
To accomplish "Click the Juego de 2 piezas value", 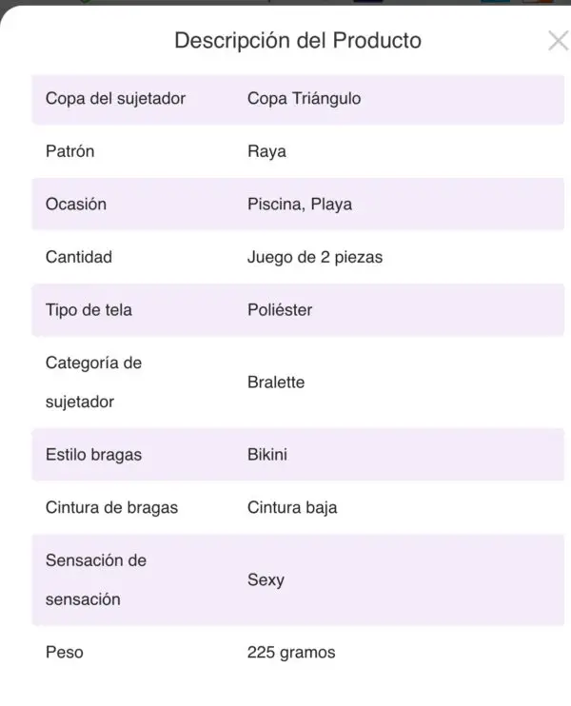I will pos(314,257).
